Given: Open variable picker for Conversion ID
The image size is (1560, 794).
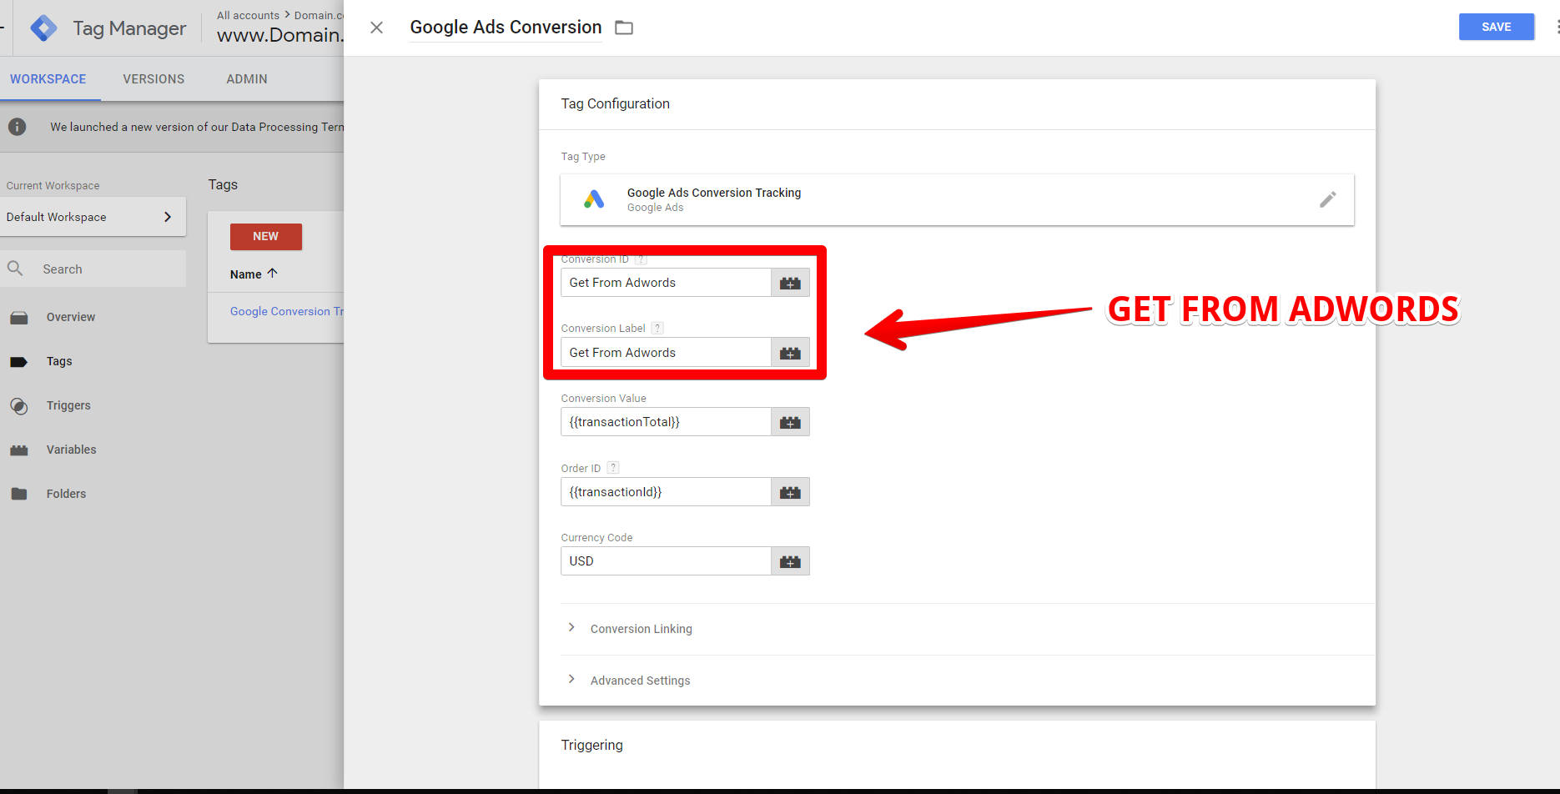Looking at the screenshot, I should [x=790, y=283].
